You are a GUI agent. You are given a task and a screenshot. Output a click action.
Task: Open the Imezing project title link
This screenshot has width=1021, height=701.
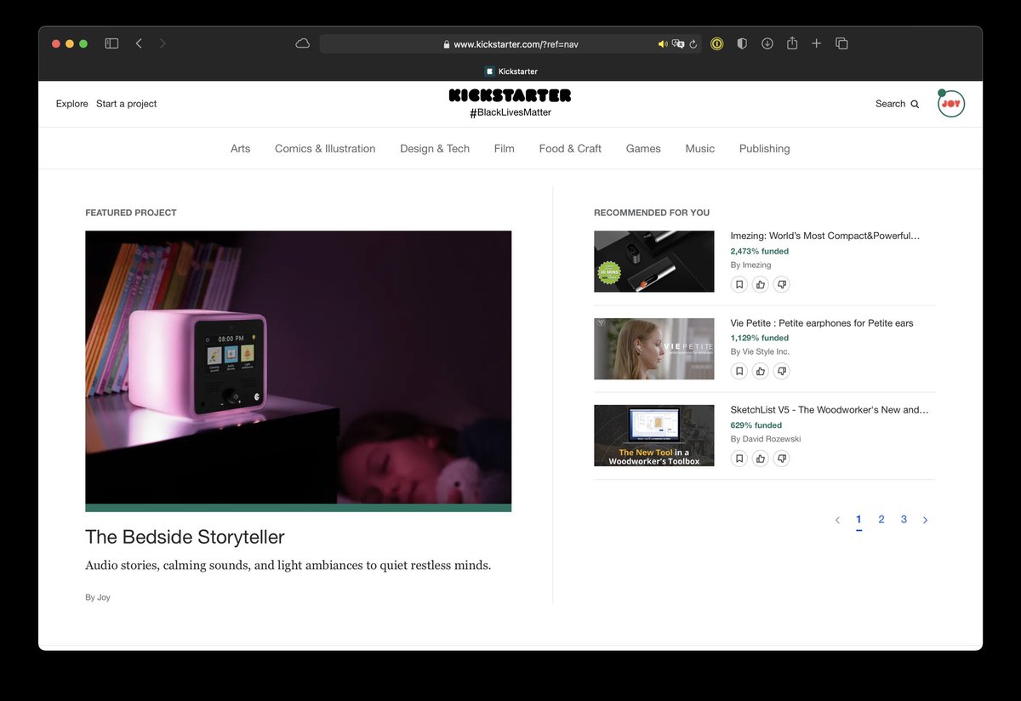pos(825,236)
